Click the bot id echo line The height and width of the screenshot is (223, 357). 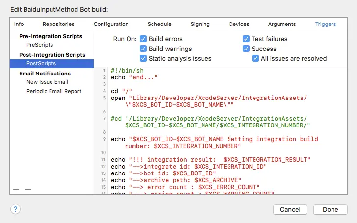coord(163,173)
